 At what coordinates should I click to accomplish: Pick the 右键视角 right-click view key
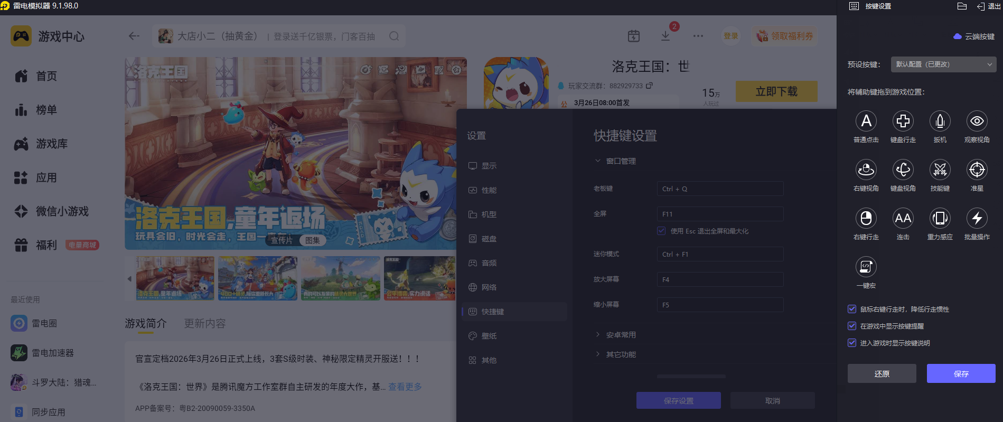[866, 170]
